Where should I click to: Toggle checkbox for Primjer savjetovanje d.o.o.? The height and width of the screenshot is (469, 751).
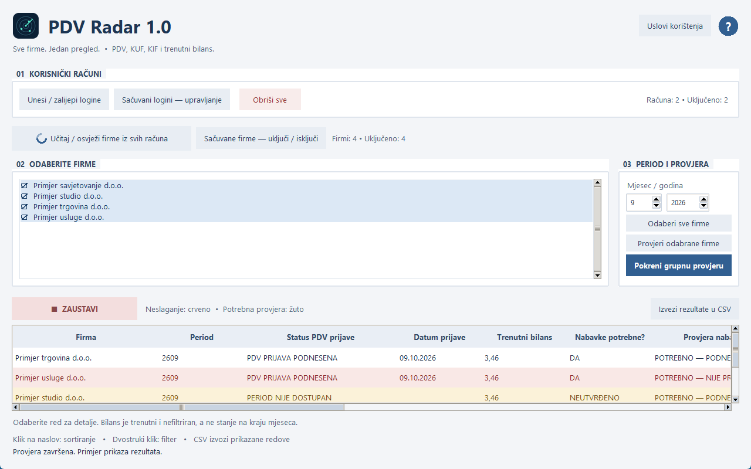[25, 186]
